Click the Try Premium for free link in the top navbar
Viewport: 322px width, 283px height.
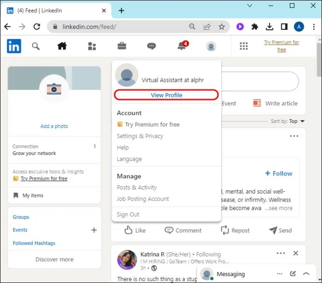pos(281,46)
